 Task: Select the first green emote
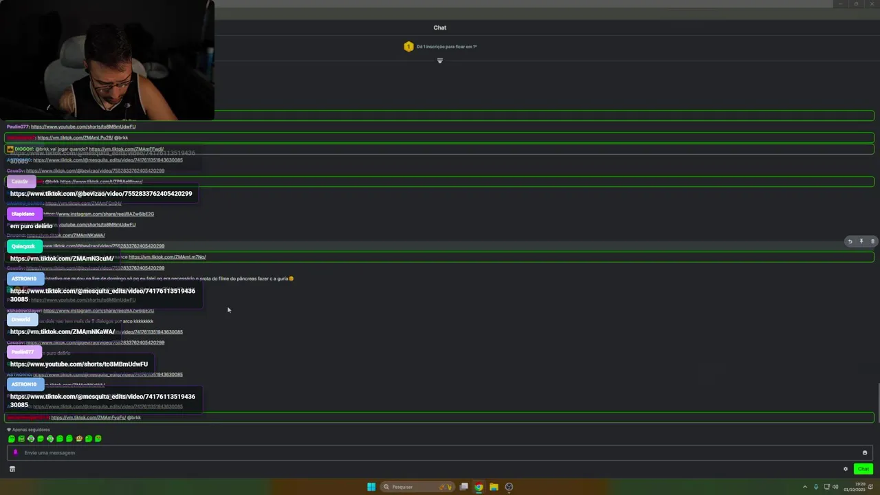tap(12, 439)
